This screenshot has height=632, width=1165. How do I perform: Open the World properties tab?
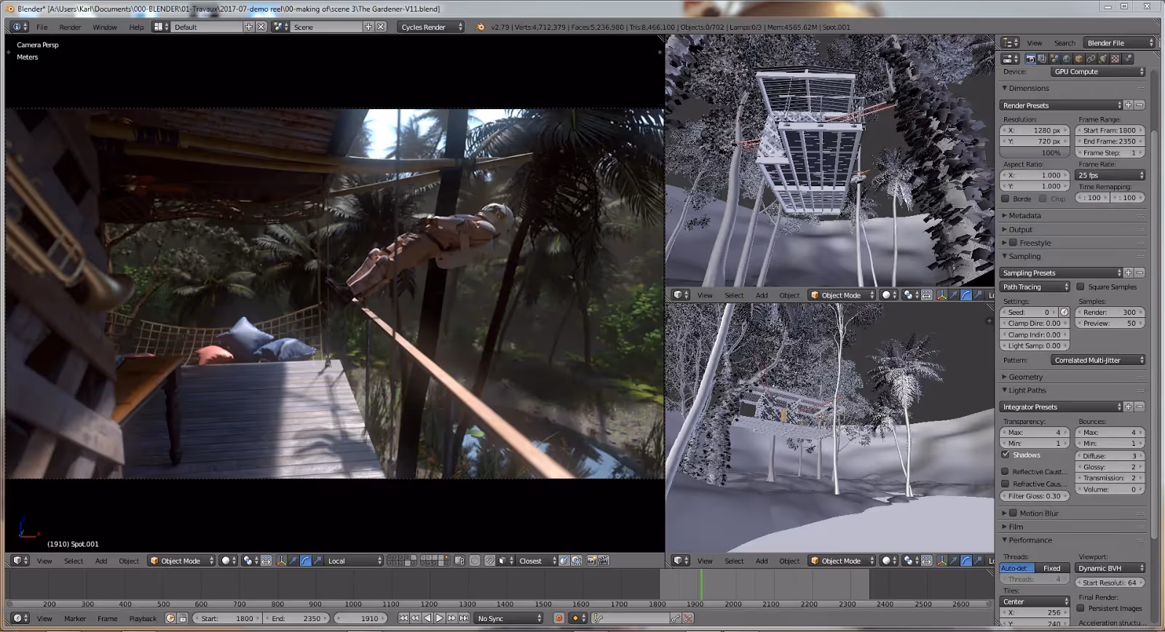[1067, 59]
